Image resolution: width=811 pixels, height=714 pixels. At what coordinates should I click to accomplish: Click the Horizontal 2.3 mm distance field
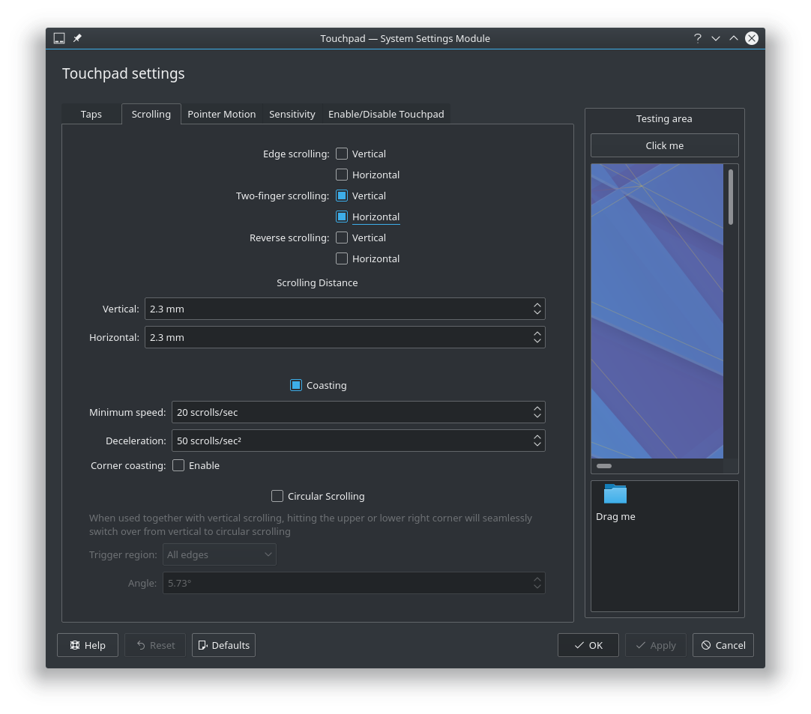pyautogui.click(x=345, y=337)
